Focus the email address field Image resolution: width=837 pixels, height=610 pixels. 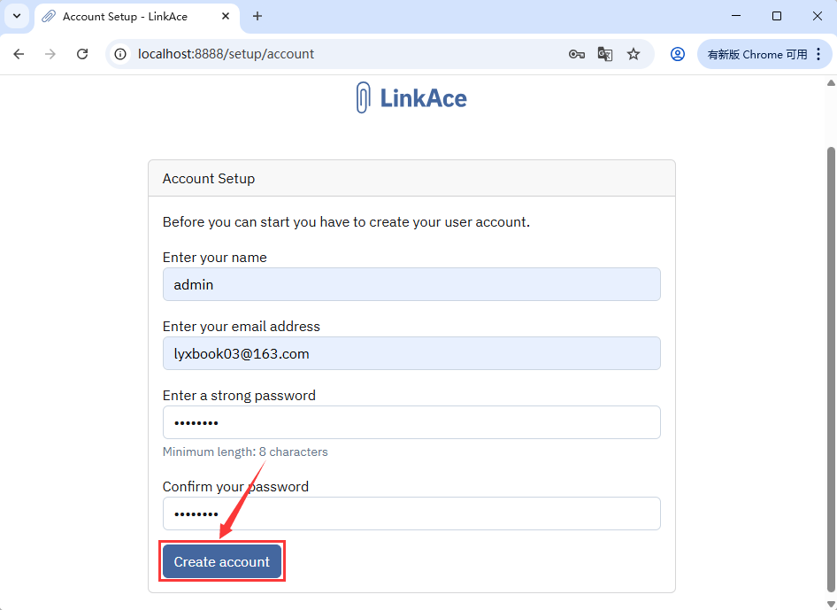click(x=411, y=353)
